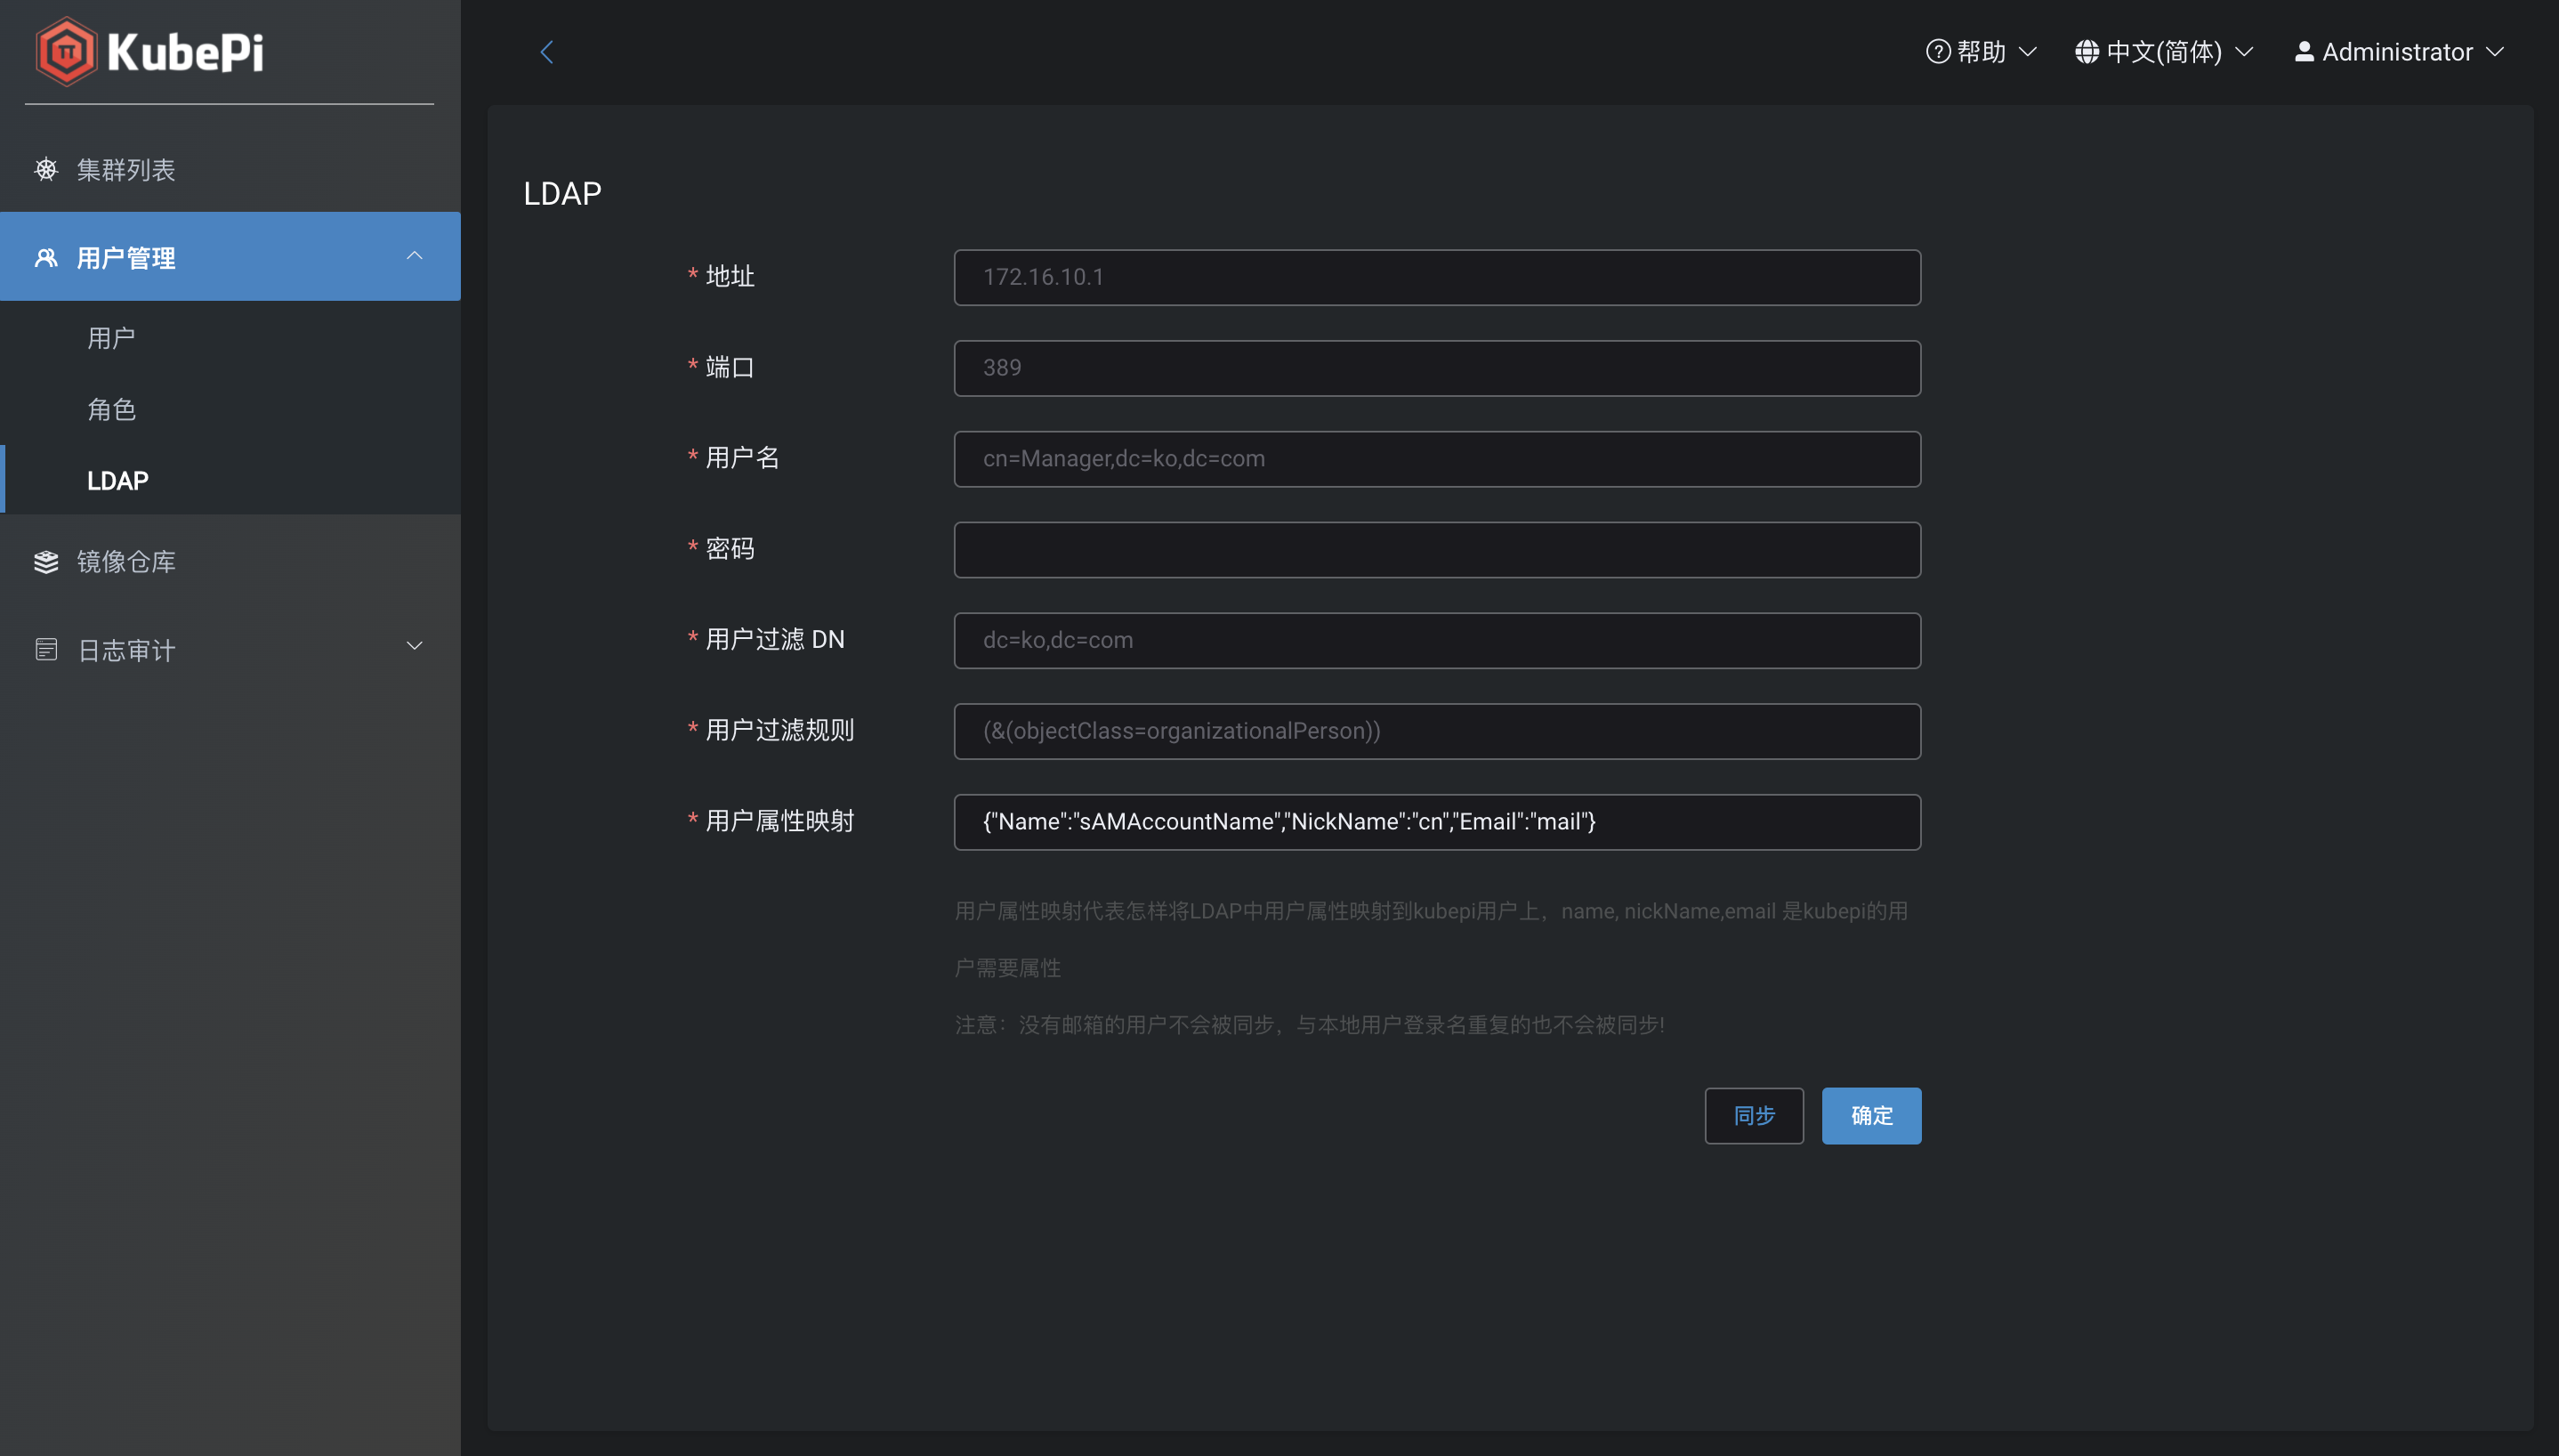The height and width of the screenshot is (1456, 2559).
Task: Click the 同步 sync button
Action: tap(1754, 1115)
